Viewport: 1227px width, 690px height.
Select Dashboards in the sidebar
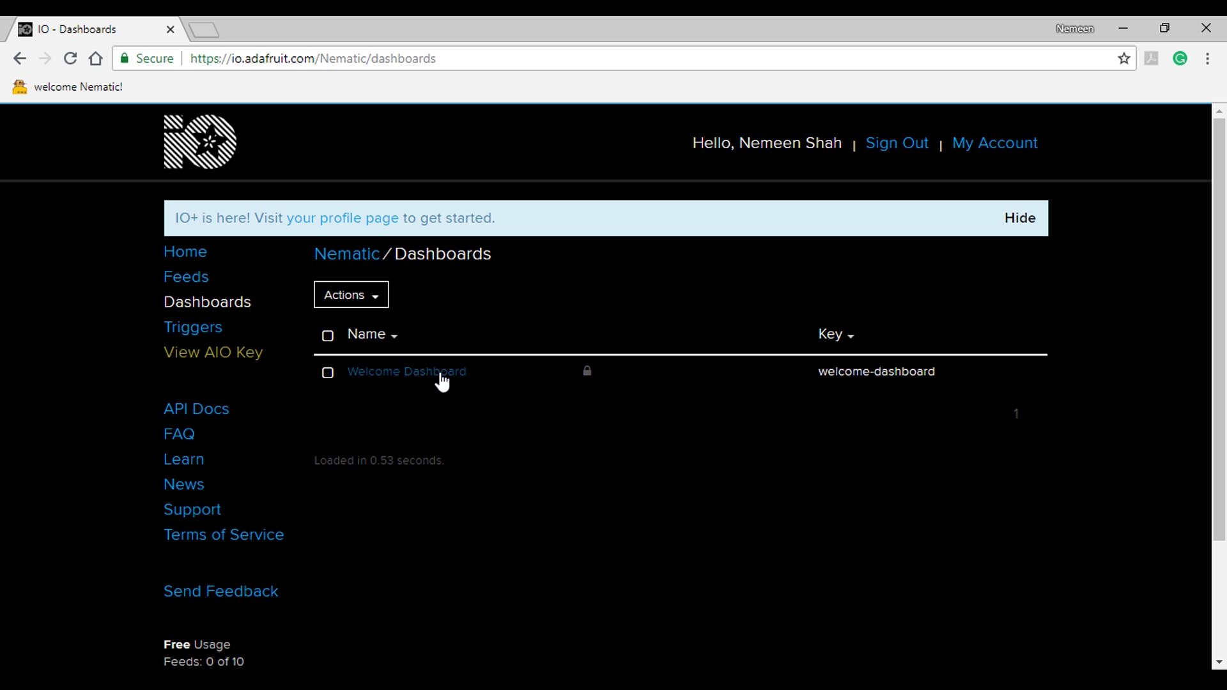coord(207,302)
